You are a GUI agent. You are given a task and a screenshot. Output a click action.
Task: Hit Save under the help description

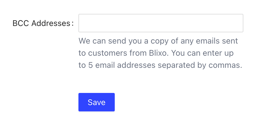[x=96, y=102]
